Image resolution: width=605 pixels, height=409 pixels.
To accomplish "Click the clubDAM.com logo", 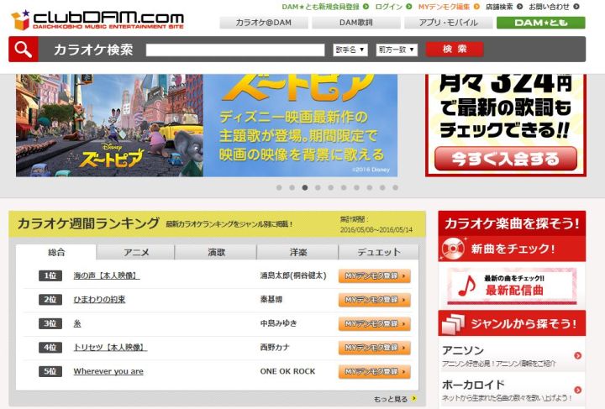I will (x=97, y=18).
